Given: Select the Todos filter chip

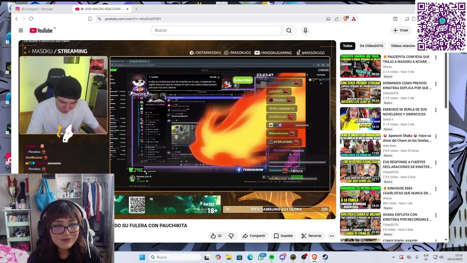Looking at the screenshot, I should [348, 46].
